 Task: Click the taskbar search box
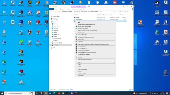point(19,93)
